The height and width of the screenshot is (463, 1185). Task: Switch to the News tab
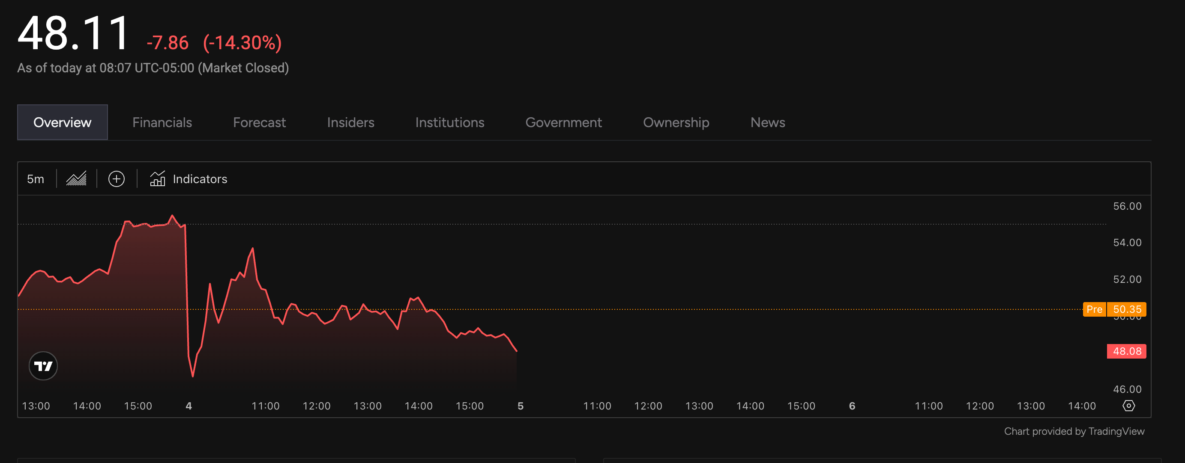(767, 122)
